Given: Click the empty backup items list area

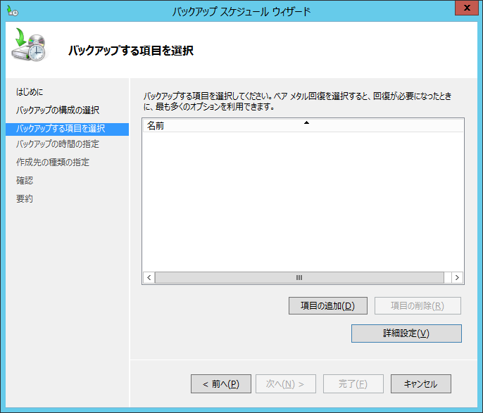Looking at the screenshot, I should (303, 201).
